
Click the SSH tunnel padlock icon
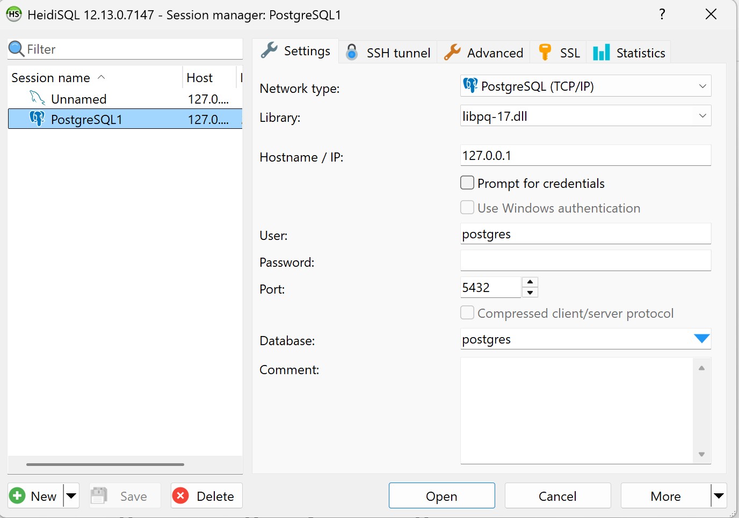tap(352, 52)
